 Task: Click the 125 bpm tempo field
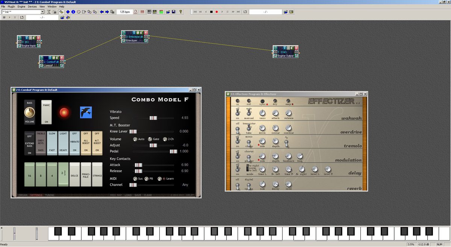125,12
